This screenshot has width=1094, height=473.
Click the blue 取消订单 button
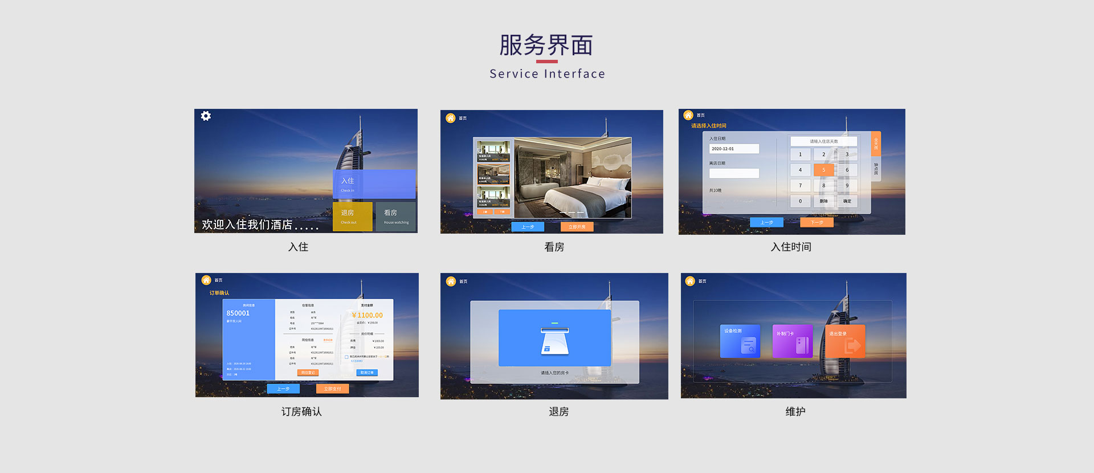367,373
